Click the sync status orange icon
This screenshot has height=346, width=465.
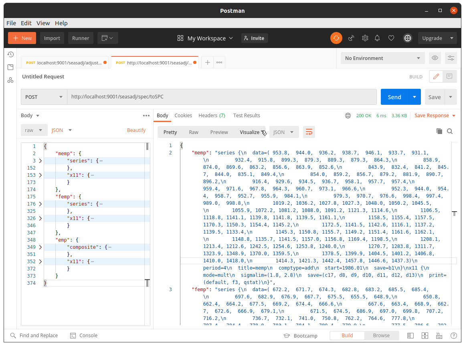(x=336, y=38)
